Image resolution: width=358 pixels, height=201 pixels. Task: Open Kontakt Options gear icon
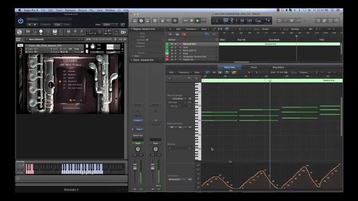[x=75, y=32]
